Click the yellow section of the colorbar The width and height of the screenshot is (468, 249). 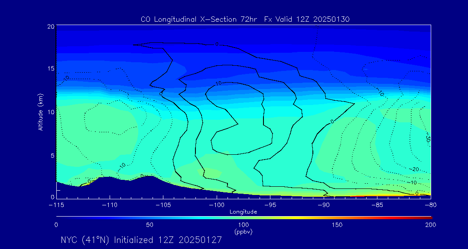(297, 218)
